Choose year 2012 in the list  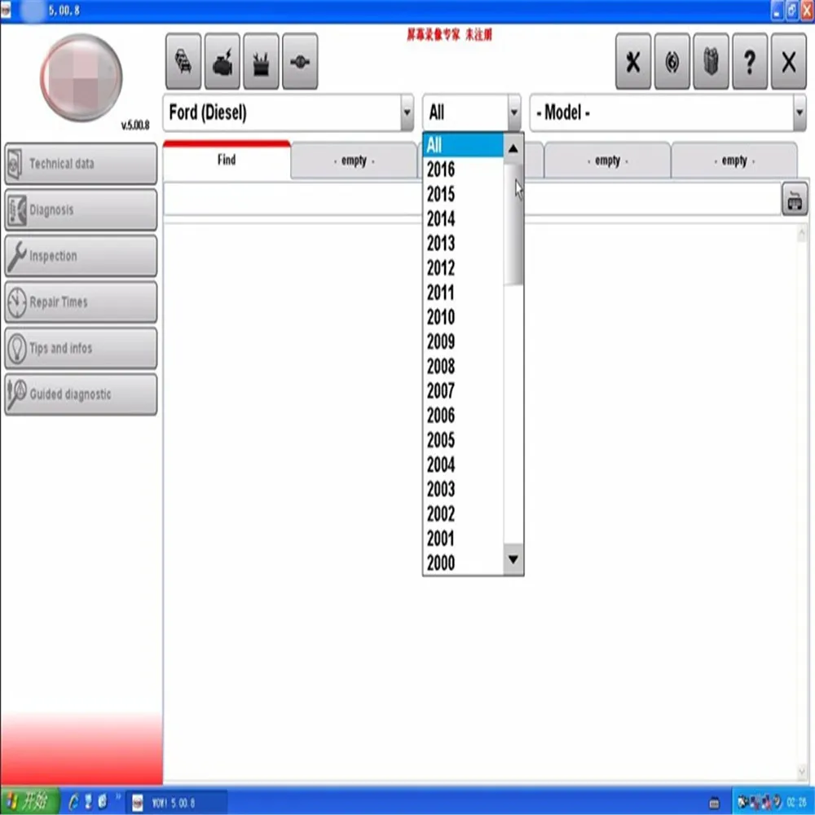coord(463,268)
